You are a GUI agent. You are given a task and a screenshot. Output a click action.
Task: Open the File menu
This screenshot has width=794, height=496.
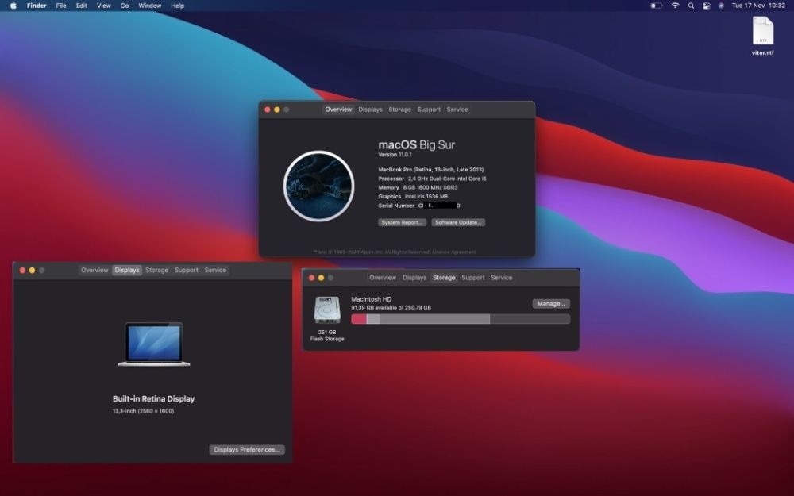coord(61,6)
